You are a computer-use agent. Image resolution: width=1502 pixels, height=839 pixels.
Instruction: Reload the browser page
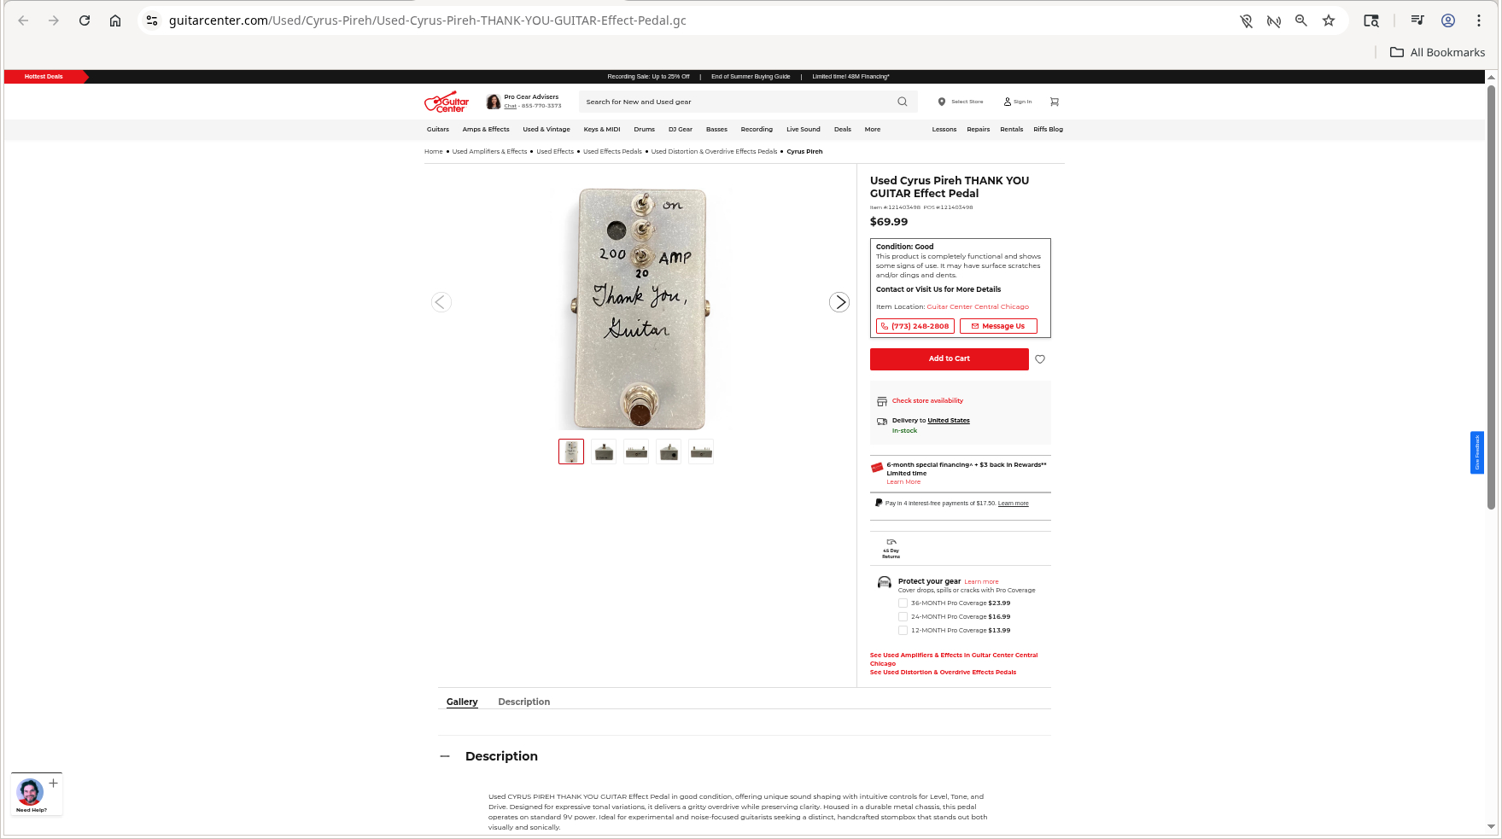[x=85, y=20]
